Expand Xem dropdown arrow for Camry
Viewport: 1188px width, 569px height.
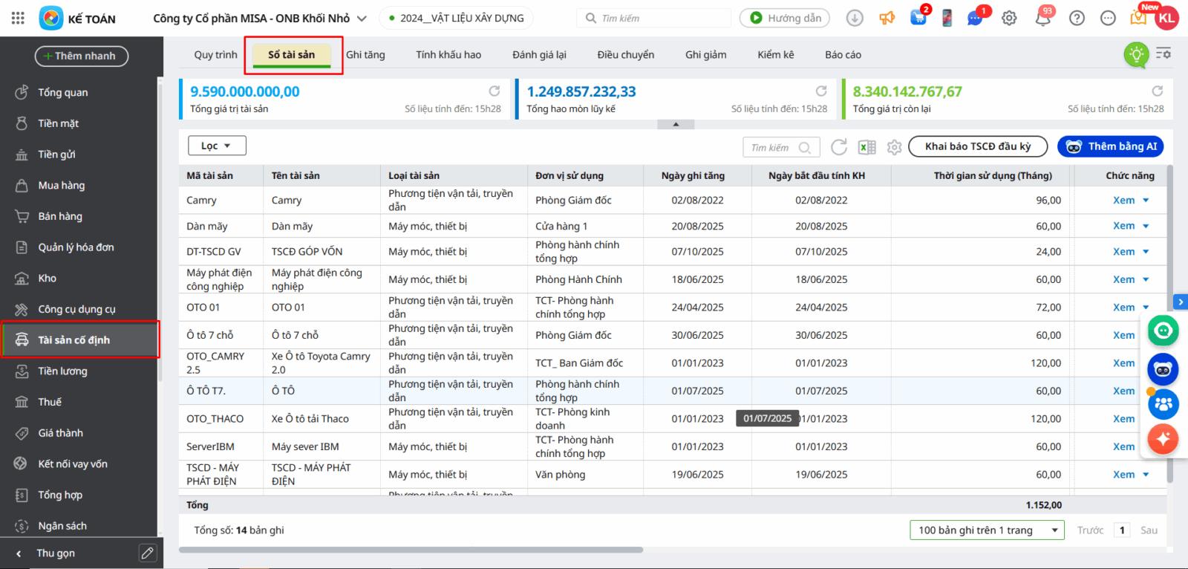click(1146, 200)
